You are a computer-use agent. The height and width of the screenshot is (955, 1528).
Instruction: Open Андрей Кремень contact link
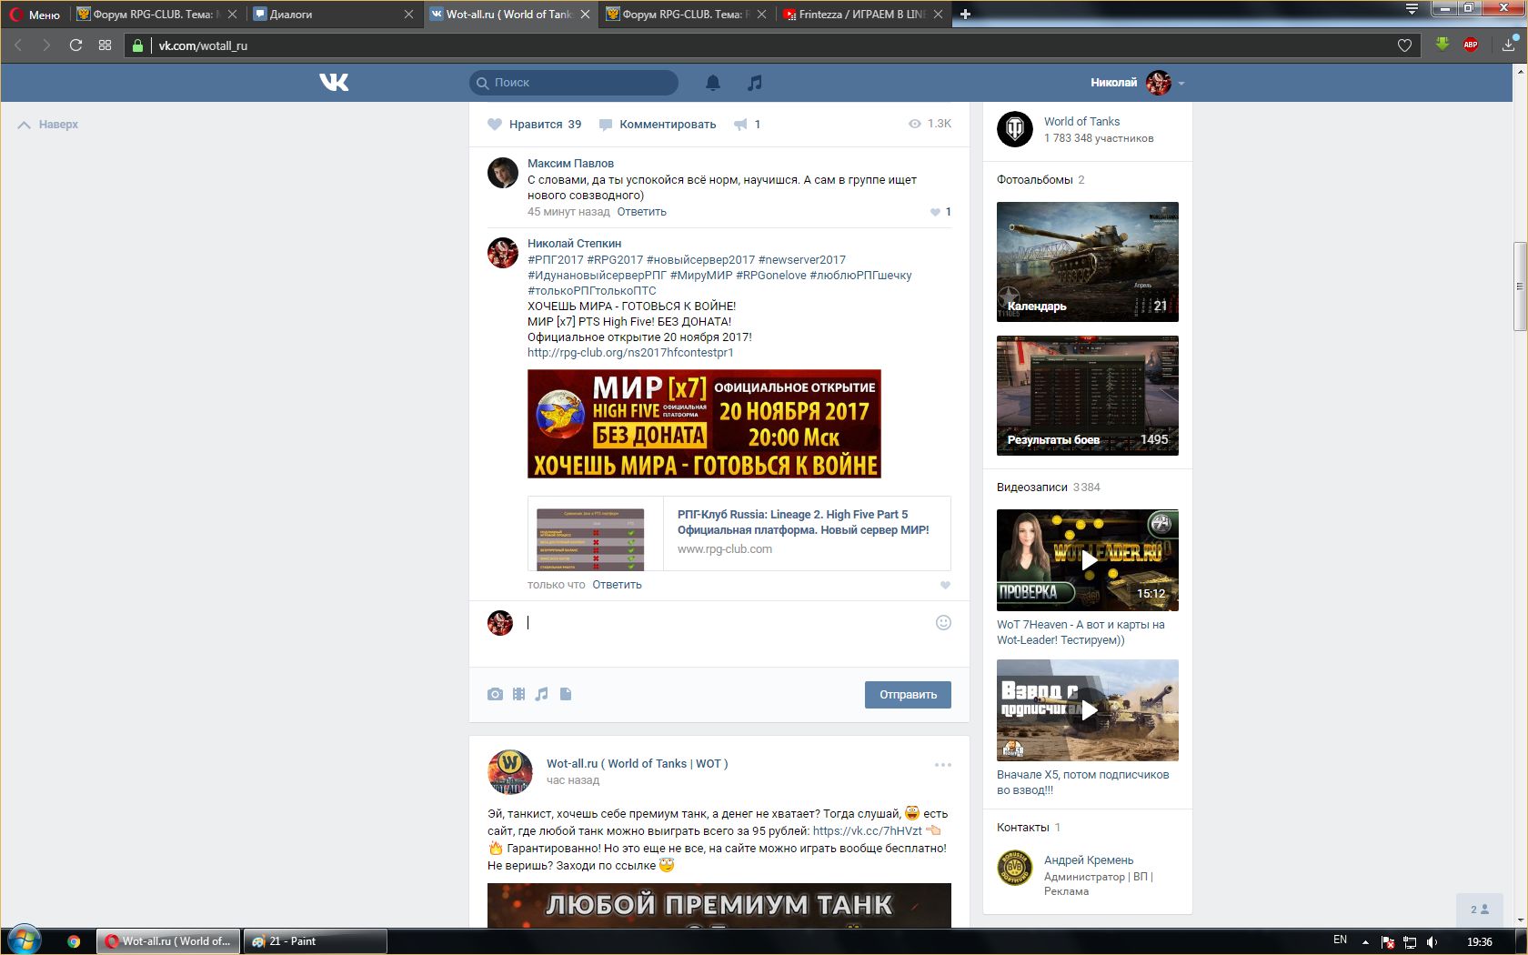[1089, 860]
